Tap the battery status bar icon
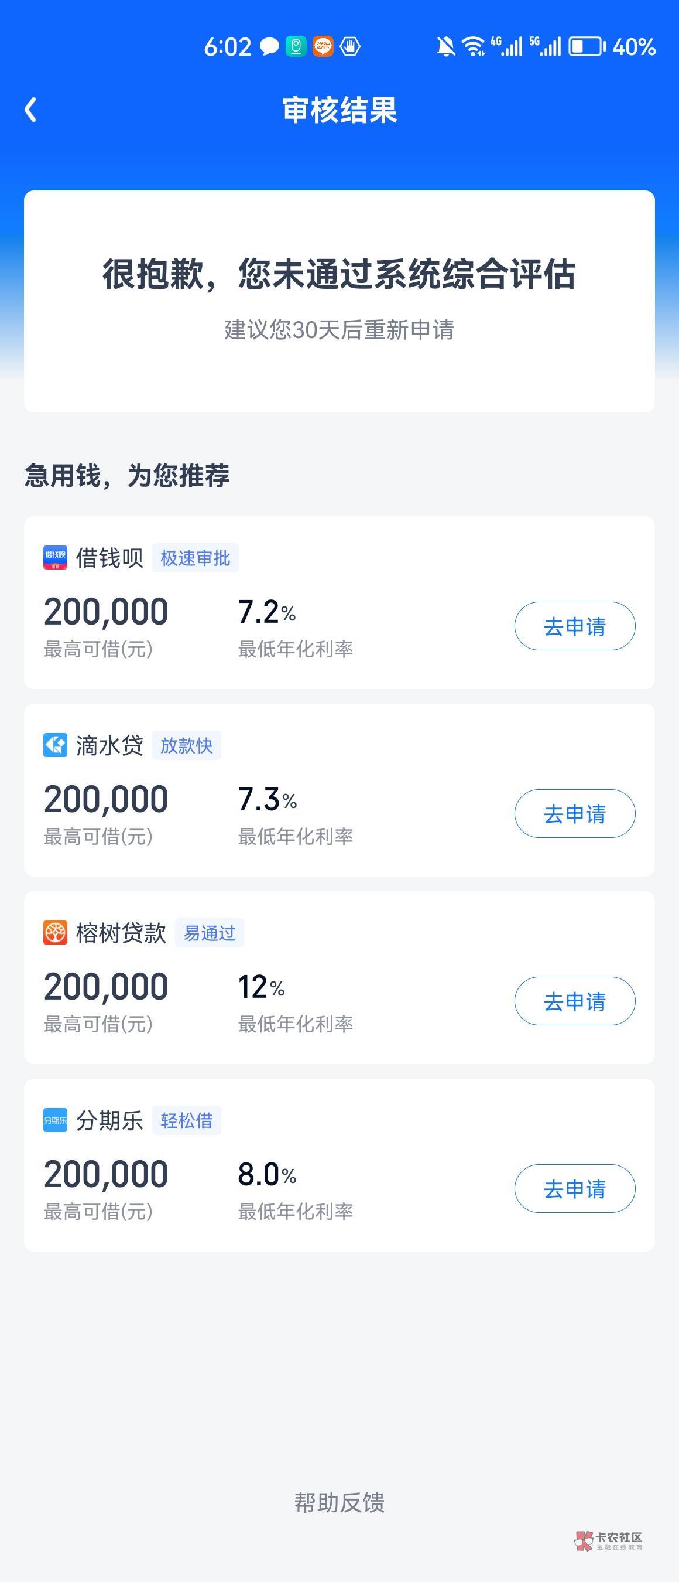The height and width of the screenshot is (1582, 679). 587,47
